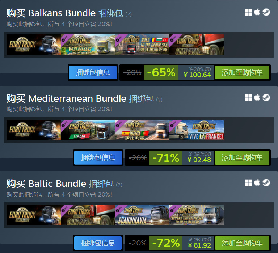The width and height of the screenshot is (278, 253).
Task: Open the Scandinavia DLC thumbnail
Action: pyautogui.click(x=142, y=215)
